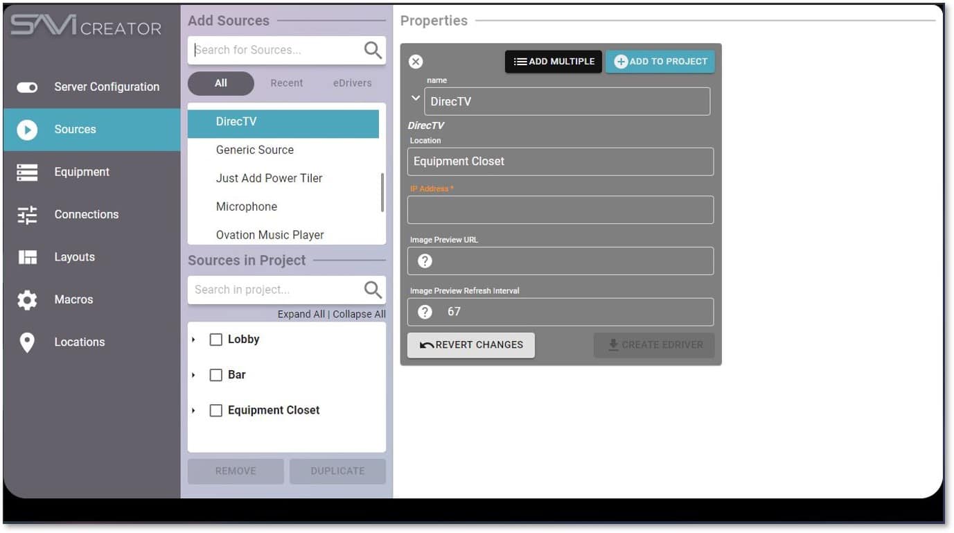Click inside the IP Address input field
Image resolution: width=954 pixels, height=533 pixels.
(559, 209)
